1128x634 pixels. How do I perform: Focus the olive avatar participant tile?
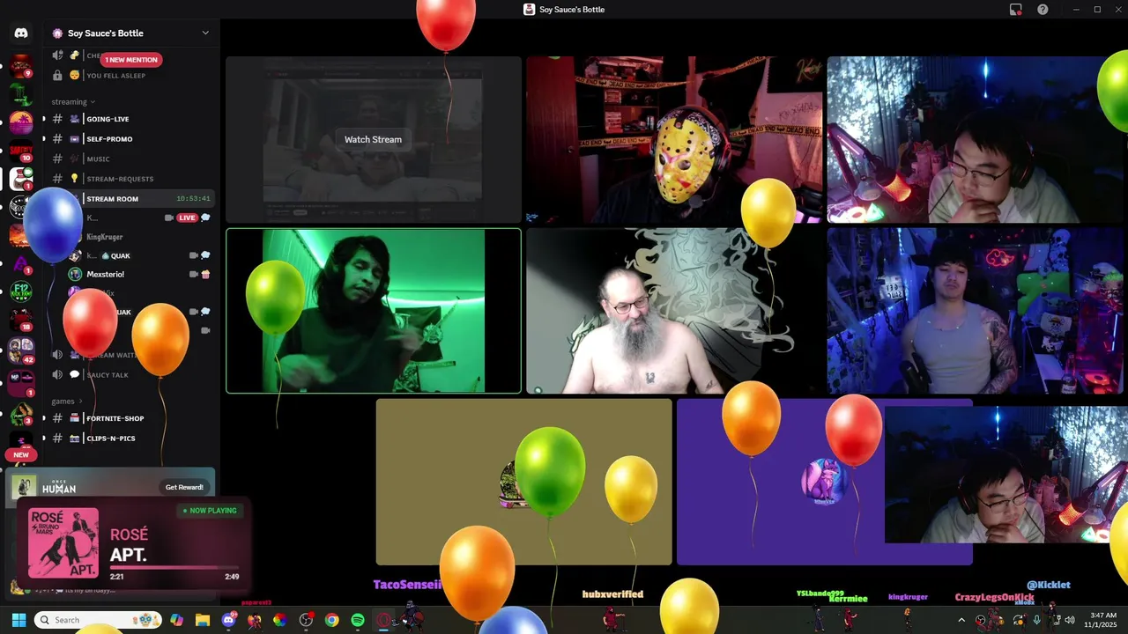click(523, 482)
